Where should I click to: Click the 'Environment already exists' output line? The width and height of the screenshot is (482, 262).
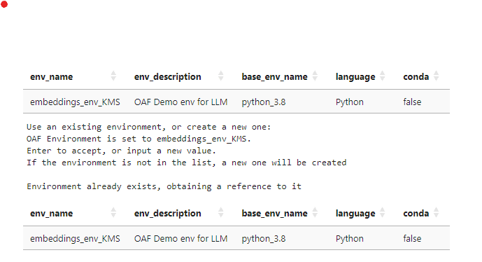[164, 186]
